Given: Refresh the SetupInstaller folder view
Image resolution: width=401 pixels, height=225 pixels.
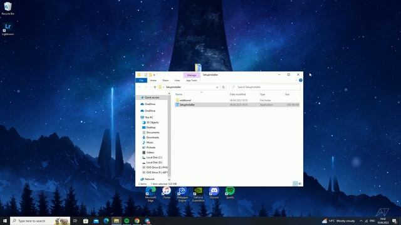Looking at the screenshot, I should (x=223, y=87).
